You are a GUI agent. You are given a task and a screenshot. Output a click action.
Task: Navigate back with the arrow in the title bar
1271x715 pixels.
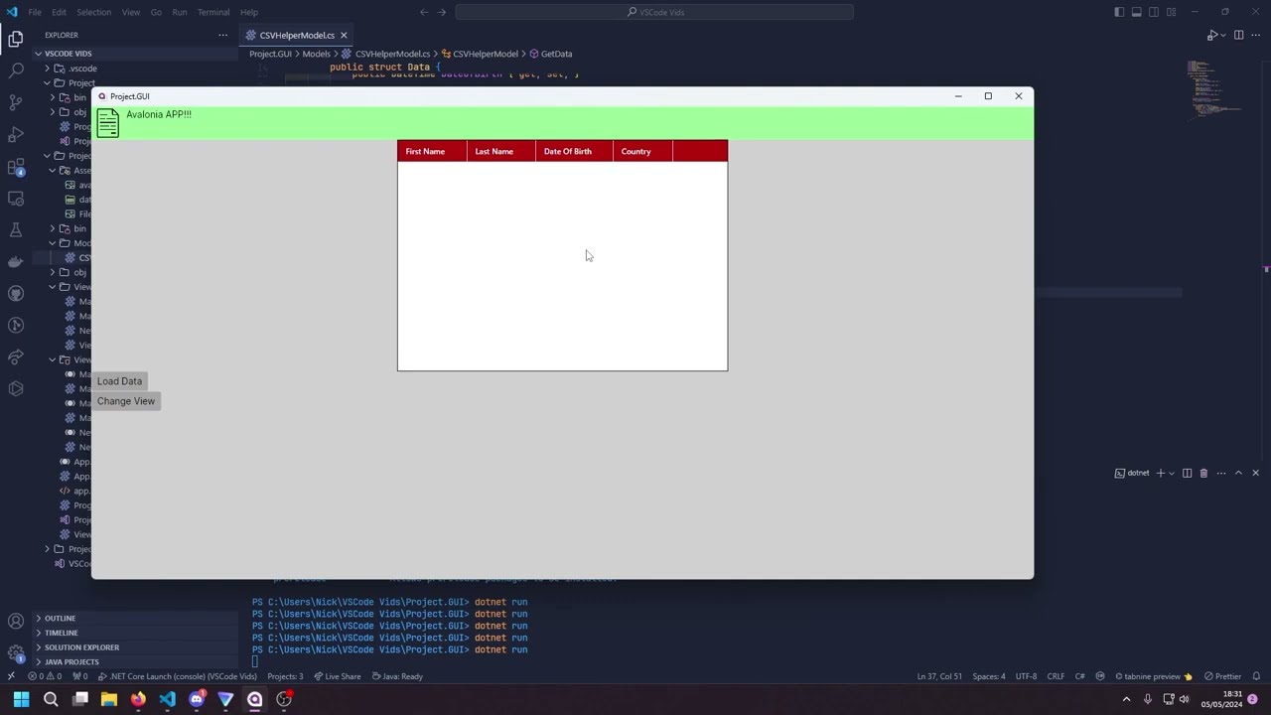point(424,12)
